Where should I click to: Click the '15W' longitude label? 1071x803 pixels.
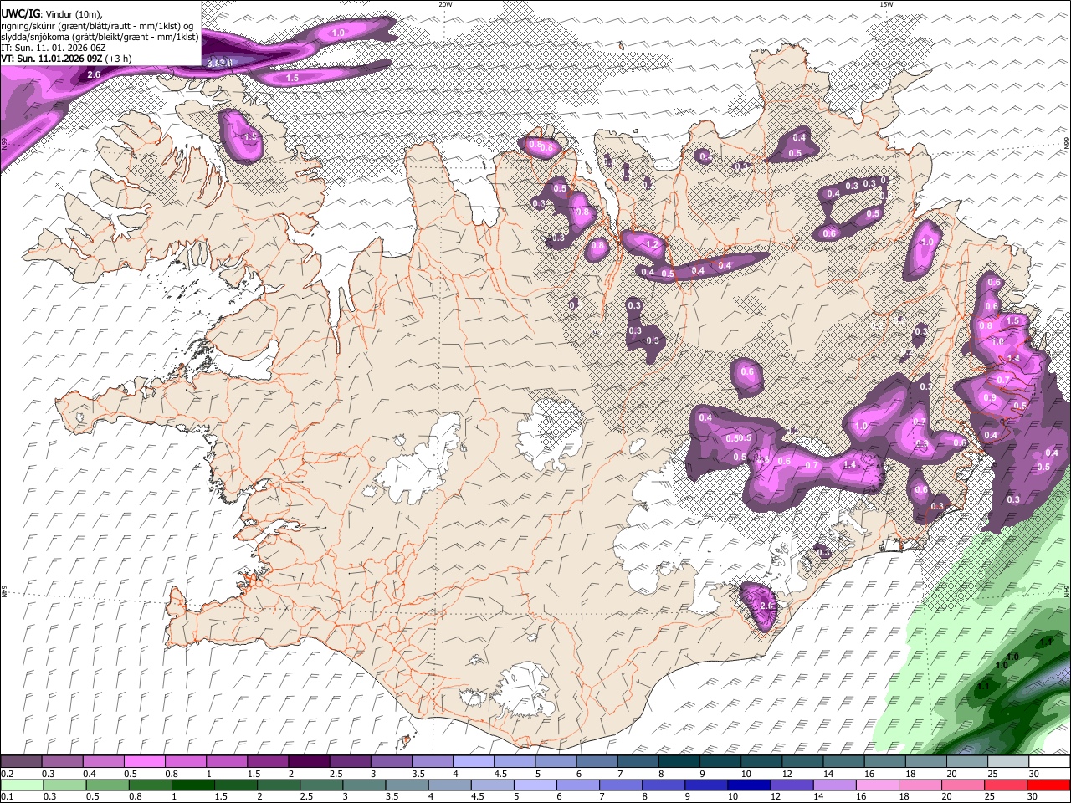point(886,4)
